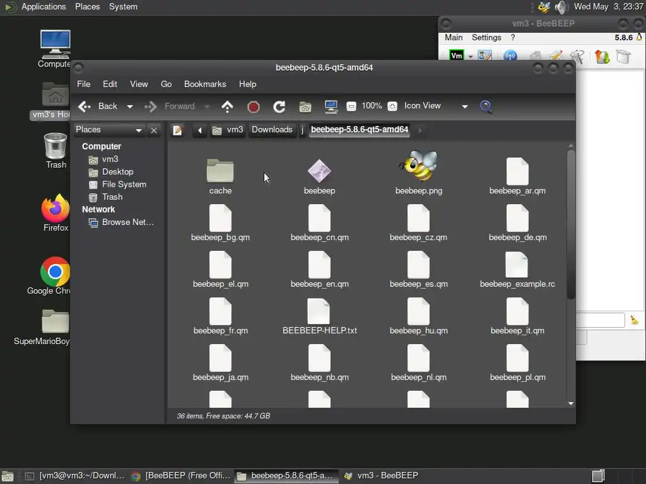Open the Back history dropdown arrow
This screenshot has width=646, height=484.
130,107
